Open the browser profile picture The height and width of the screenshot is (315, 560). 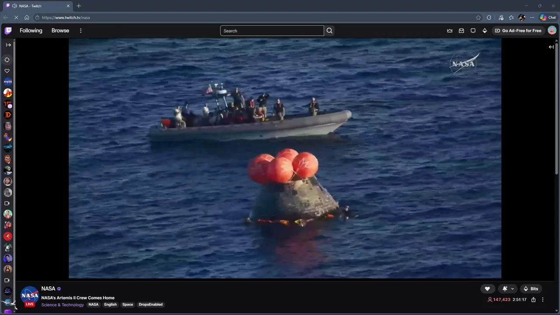[521, 17]
